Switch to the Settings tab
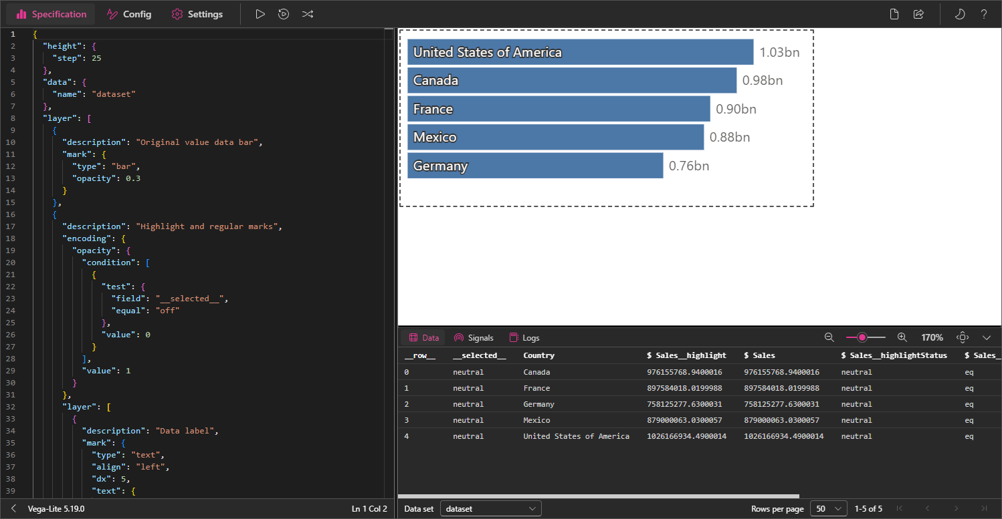 click(197, 14)
